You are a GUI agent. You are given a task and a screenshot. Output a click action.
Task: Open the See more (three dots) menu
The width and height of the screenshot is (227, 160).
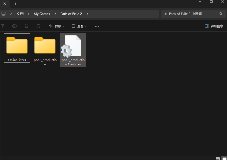click(x=97, y=26)
